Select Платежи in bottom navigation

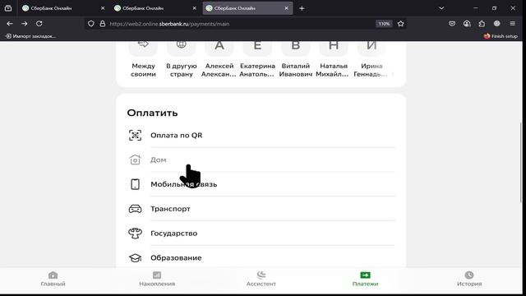(x=365, y=279)
